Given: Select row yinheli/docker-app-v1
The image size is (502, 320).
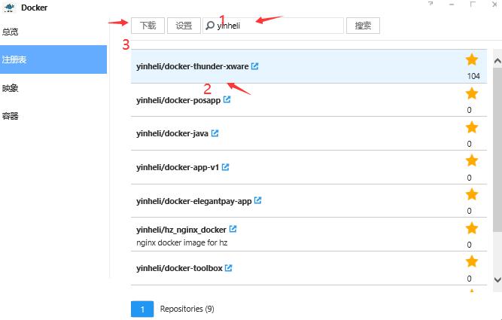Looking at the screenshot, I should [309, 167].
